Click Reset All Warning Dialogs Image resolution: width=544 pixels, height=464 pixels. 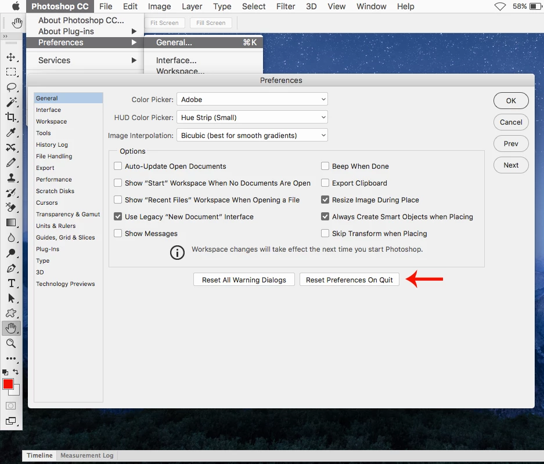[244, 280]
